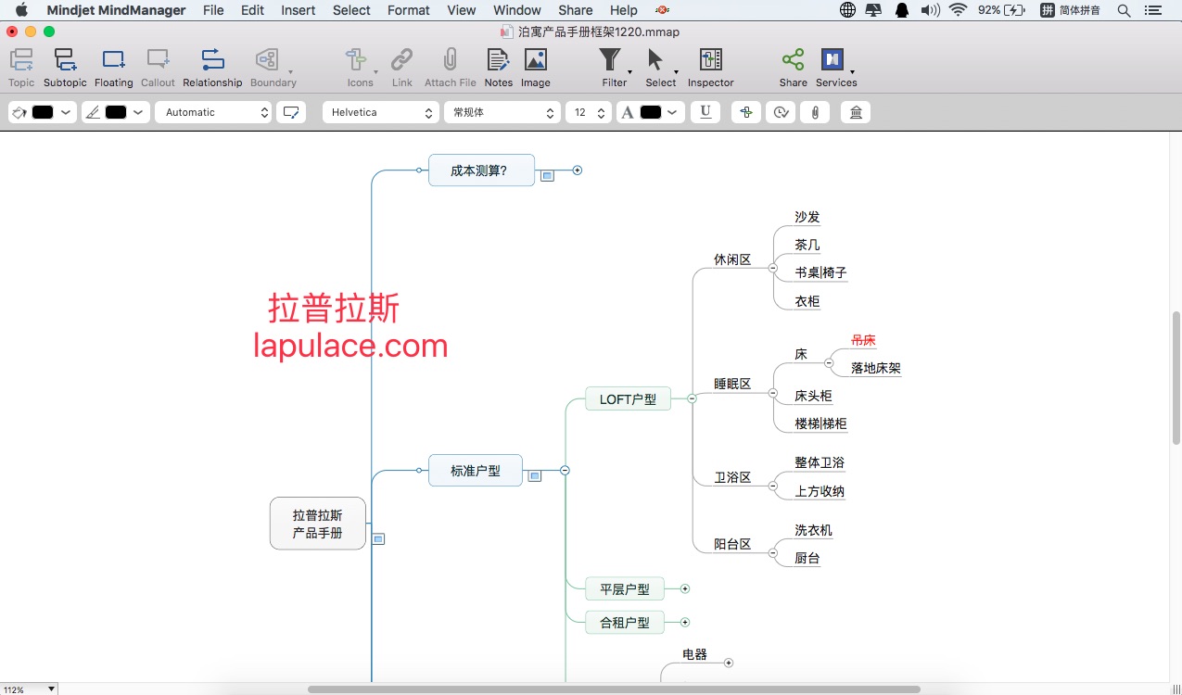The width and height of the screenshot is (1182, 695).
Task: Click the Topic toolbar icon
Action: tap(21, 60)
